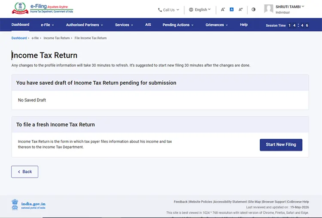
Task: Click the globe language icon
Action: 191,9
